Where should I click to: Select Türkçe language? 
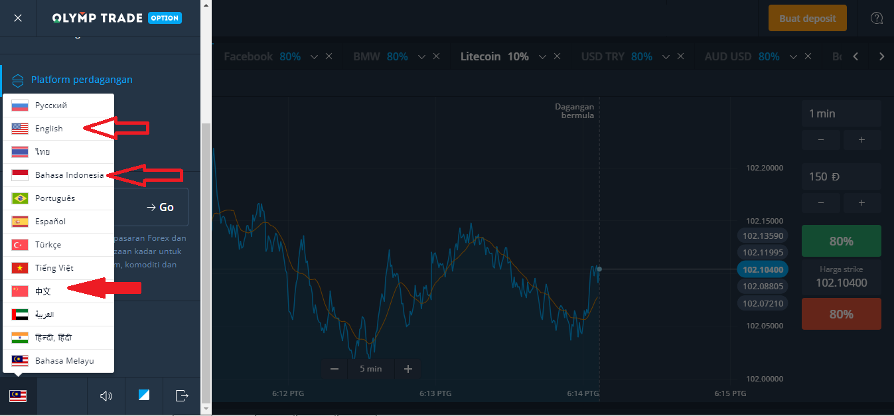coord(58,245)
